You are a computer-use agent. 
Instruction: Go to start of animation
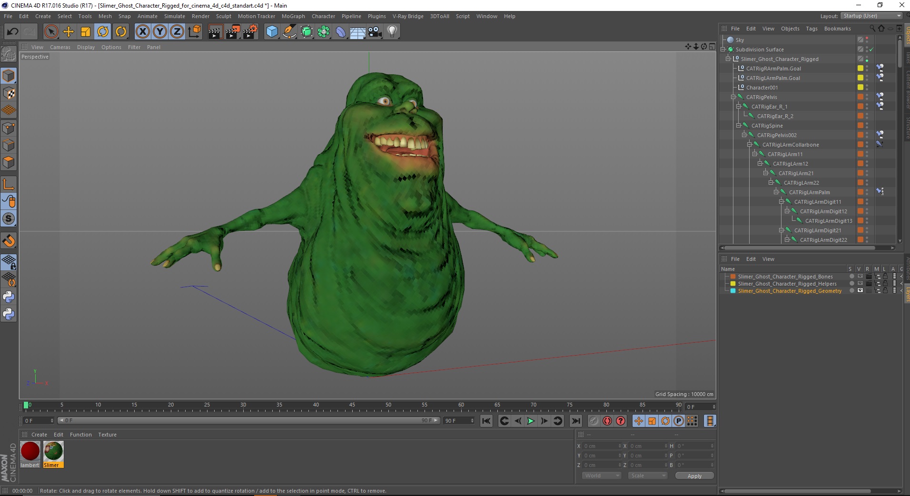pyautogui.click(x=486, y=421)
